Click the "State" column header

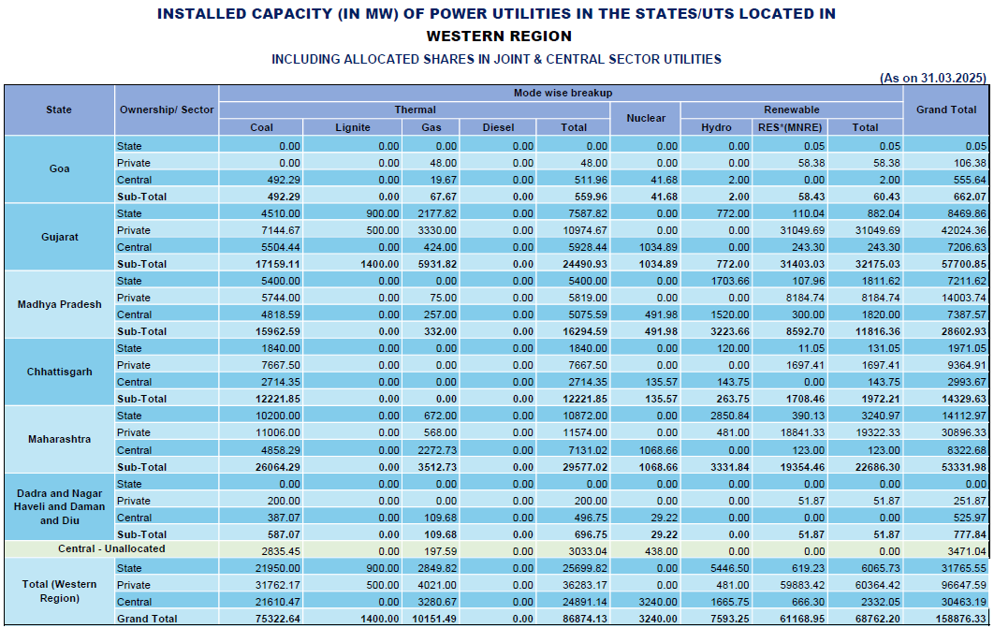point(59,110)
